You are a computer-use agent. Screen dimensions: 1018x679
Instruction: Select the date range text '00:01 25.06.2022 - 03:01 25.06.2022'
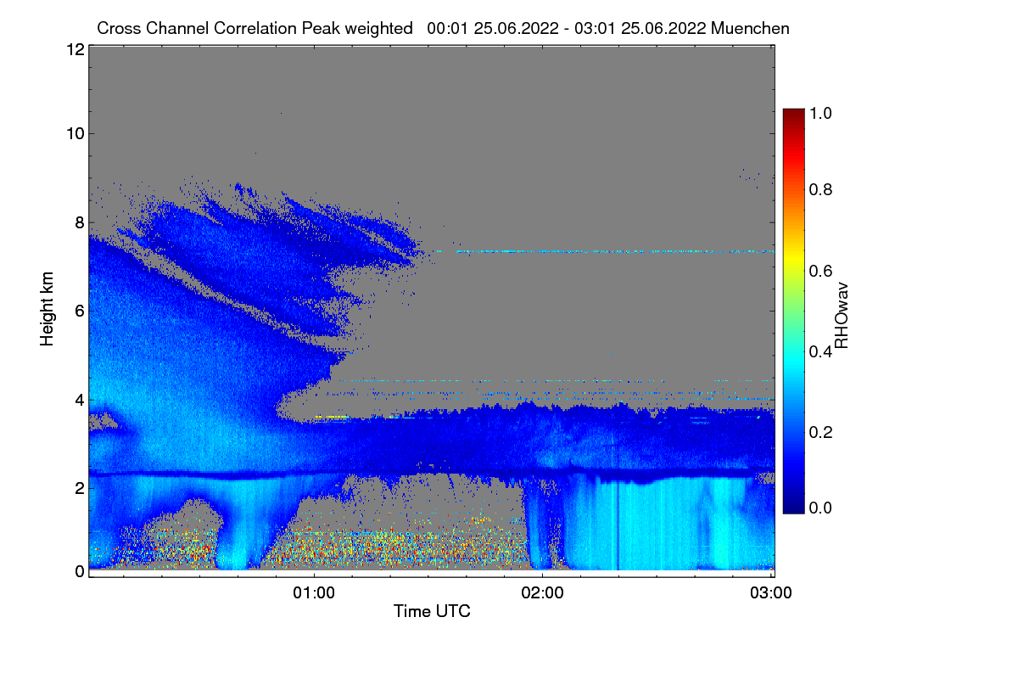click(x=568, y=28)
